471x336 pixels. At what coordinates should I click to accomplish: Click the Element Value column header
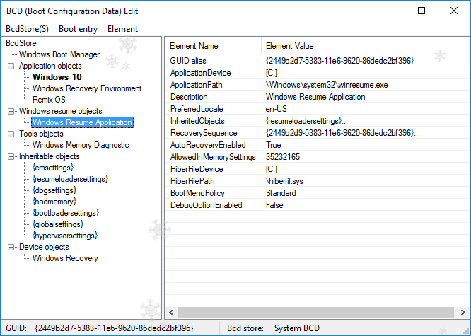(x=365, y=46)
